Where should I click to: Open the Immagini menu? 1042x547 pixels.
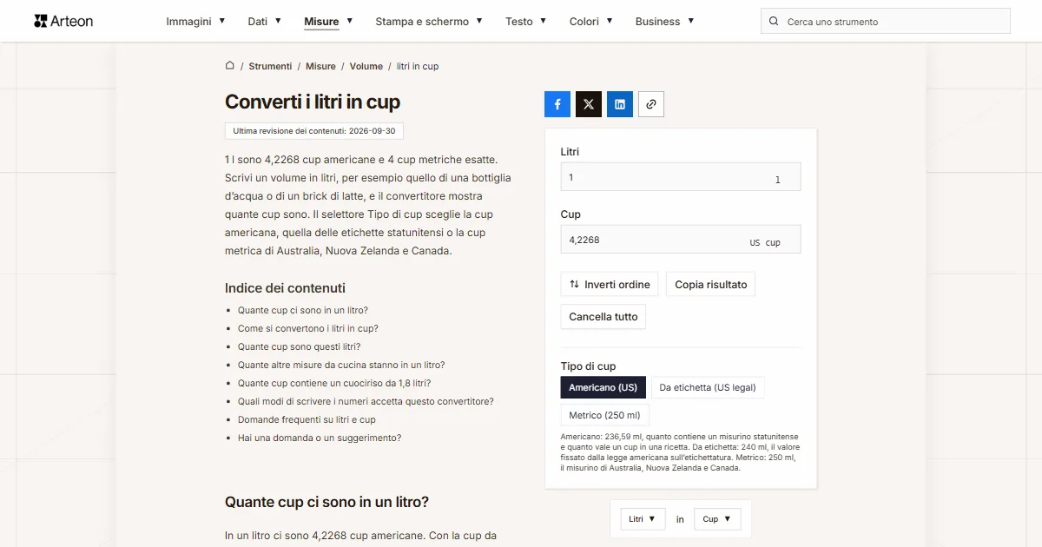coord(196,21)
